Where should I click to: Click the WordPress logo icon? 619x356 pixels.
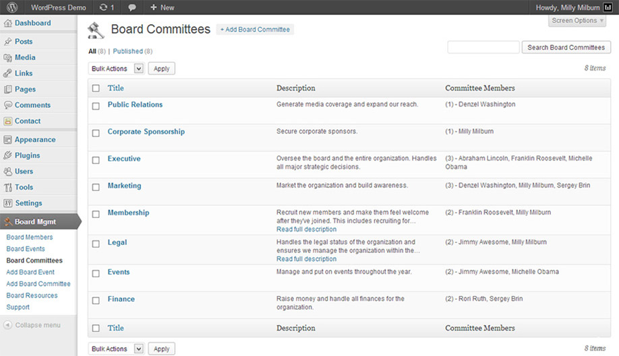[x=12, y=7]
